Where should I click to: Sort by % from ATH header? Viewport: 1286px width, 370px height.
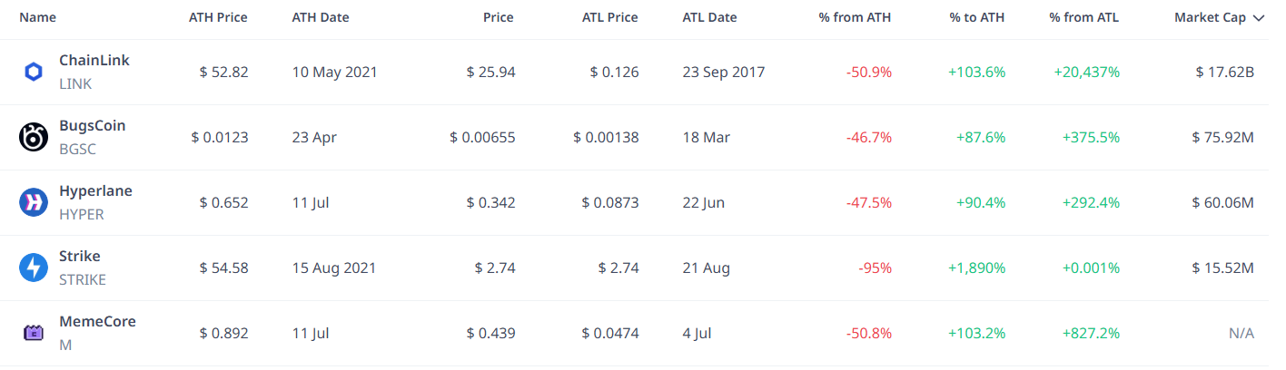[855, 17]
